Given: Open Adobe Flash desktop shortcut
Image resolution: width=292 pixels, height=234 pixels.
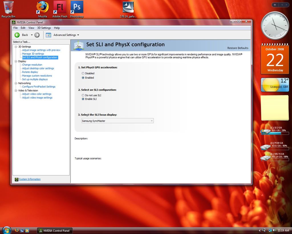Looking at the screenshot, I should pyautogui.click(x=60, y=8).
